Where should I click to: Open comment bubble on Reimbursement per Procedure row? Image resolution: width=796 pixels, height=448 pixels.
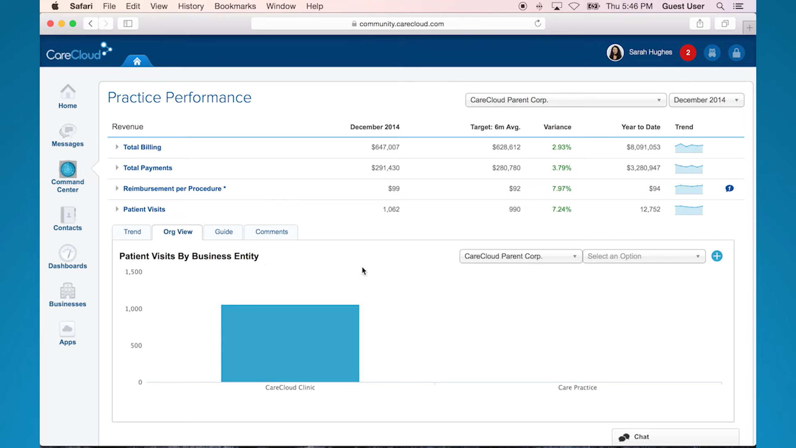coord(729,188)
